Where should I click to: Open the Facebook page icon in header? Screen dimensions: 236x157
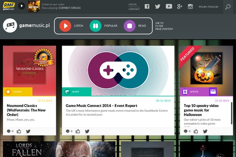point(147,6)
